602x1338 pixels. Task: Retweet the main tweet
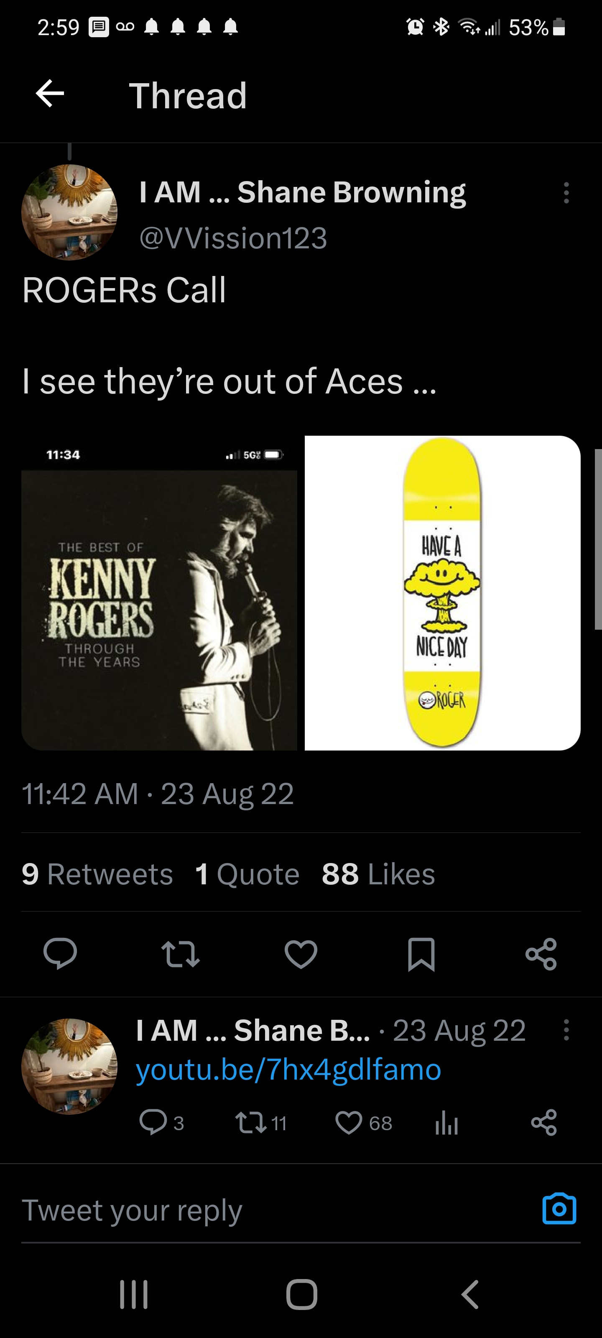point(180,954)
